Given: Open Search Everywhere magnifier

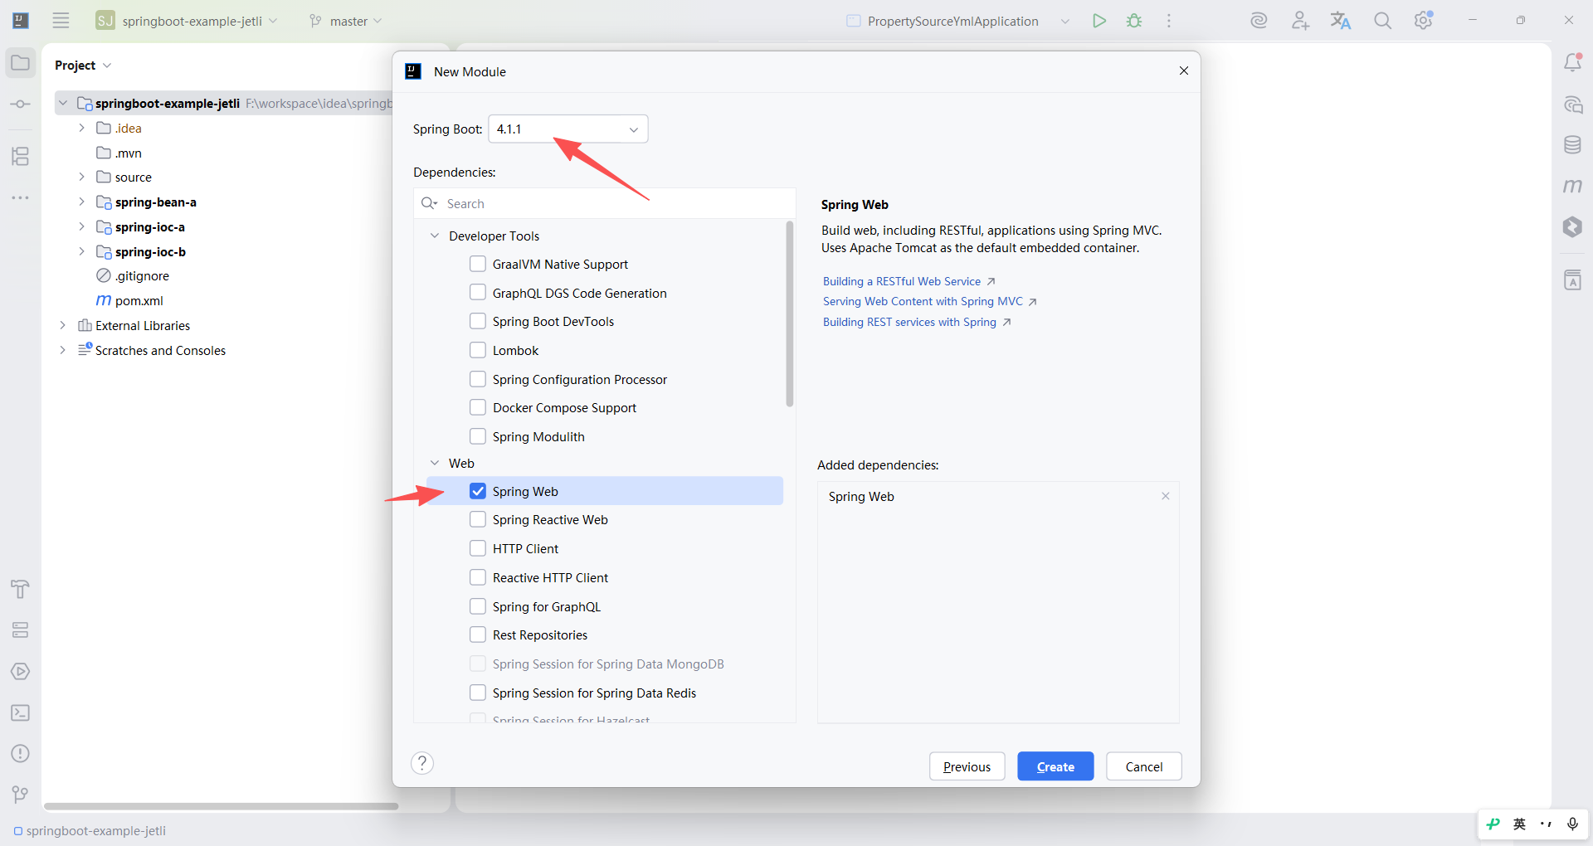Looking at the screenshot, I should 1382,21.
